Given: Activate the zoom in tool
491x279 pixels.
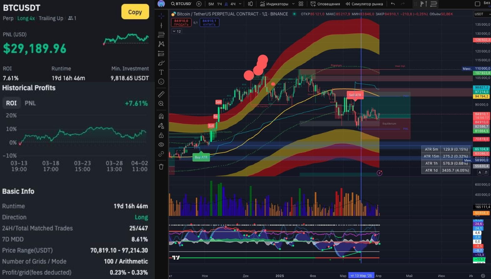Looking at the screenshot, I should tap(161, 103).
